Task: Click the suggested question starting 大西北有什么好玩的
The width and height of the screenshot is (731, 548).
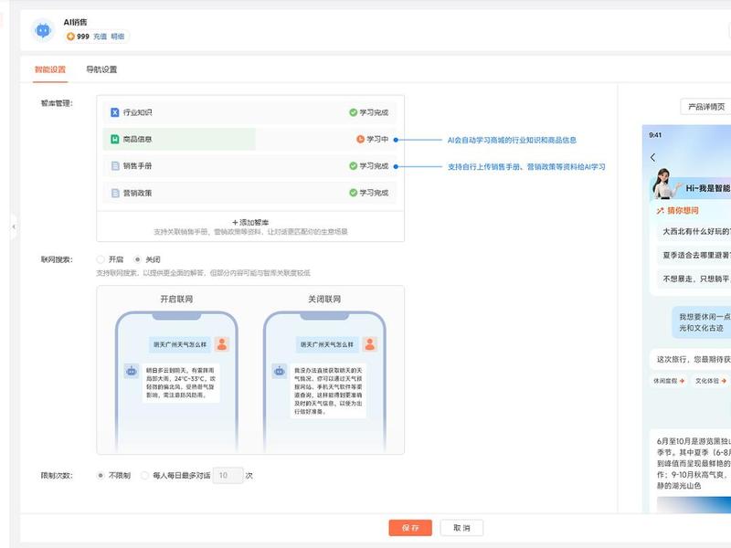Action: click(x=694, y=231)
